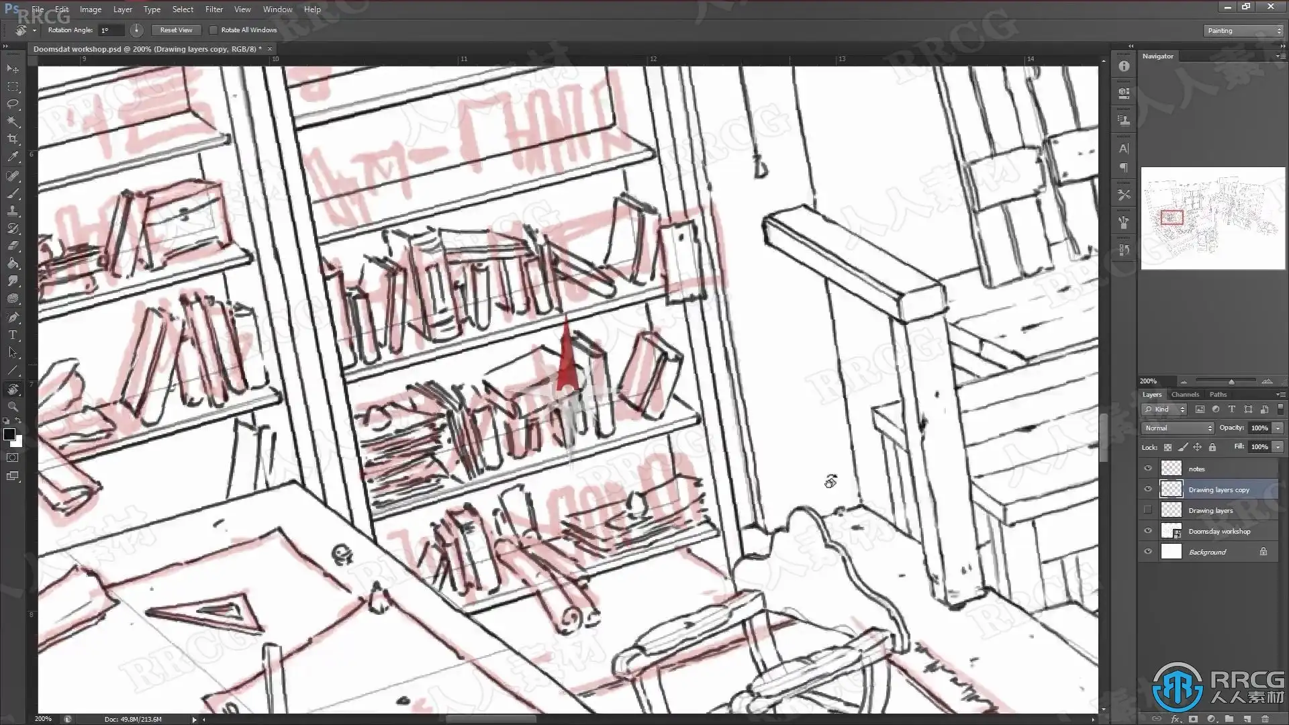Select the Zoom tool
Viewport: 1289px width, 725px height.
tap(13, 407)
